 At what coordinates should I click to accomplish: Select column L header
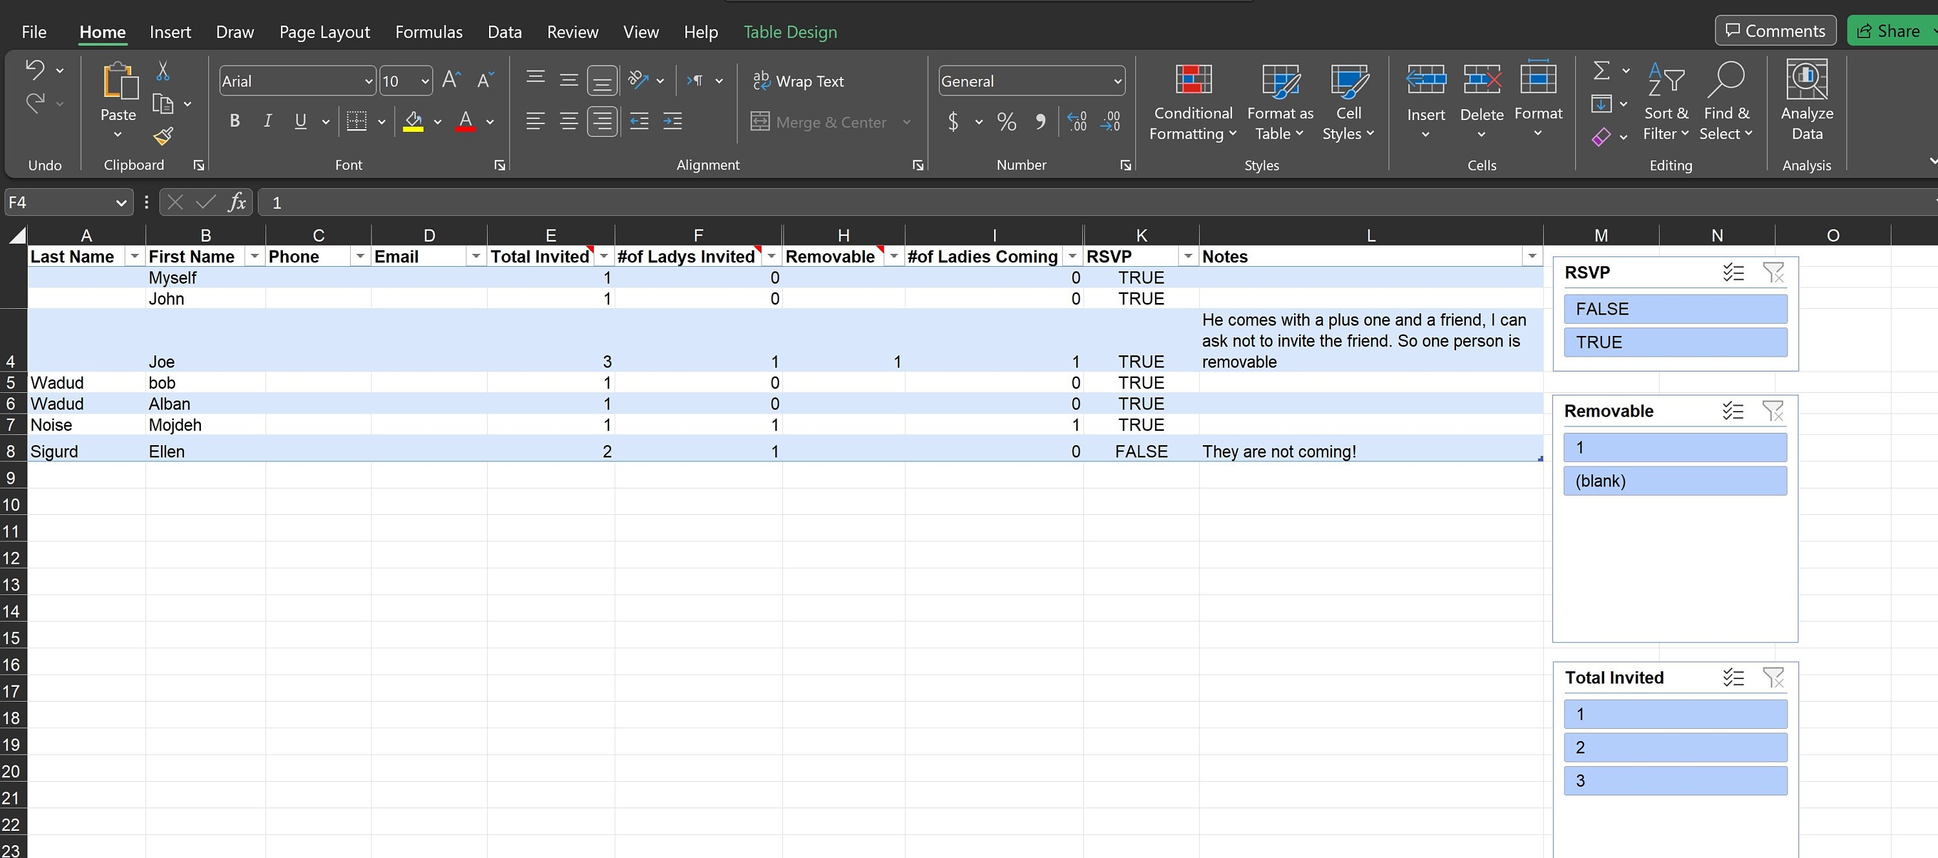pyautogui.click(x=1371, y=235)
